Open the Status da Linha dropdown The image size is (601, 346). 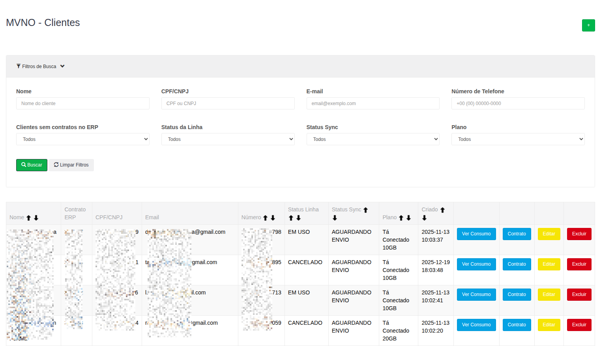(x=228, y=139)
